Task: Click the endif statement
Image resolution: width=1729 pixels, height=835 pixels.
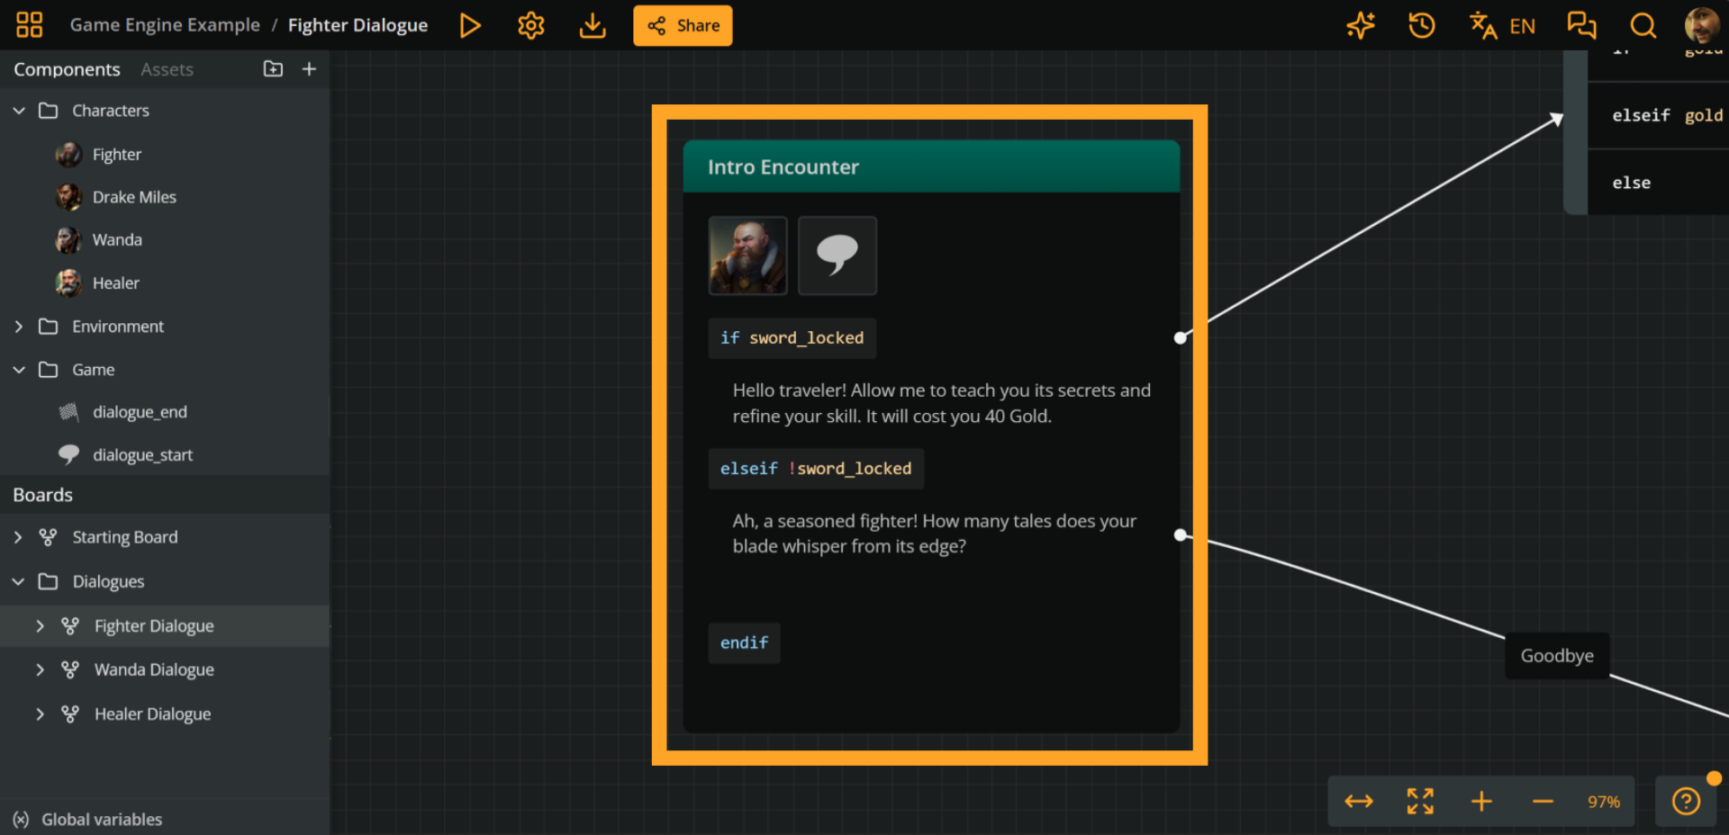Action: tap(744, 643)
